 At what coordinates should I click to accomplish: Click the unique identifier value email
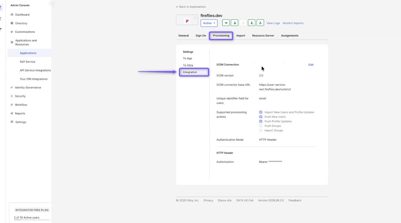263,98
